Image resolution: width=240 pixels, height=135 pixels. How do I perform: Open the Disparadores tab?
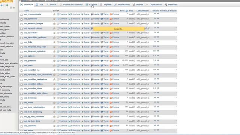154,4
